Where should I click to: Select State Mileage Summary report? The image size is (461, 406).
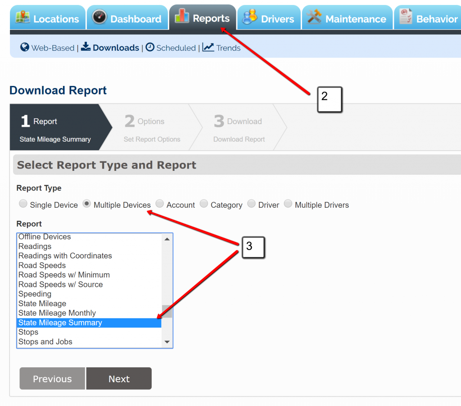[90, 323]
